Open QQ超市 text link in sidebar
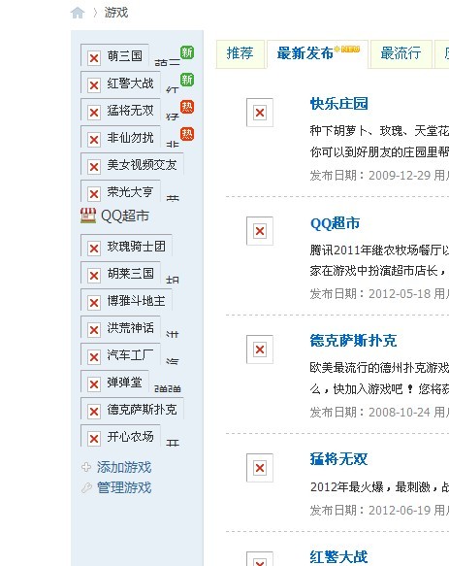Viewport: 449px width, 566px height. point(125,216)
